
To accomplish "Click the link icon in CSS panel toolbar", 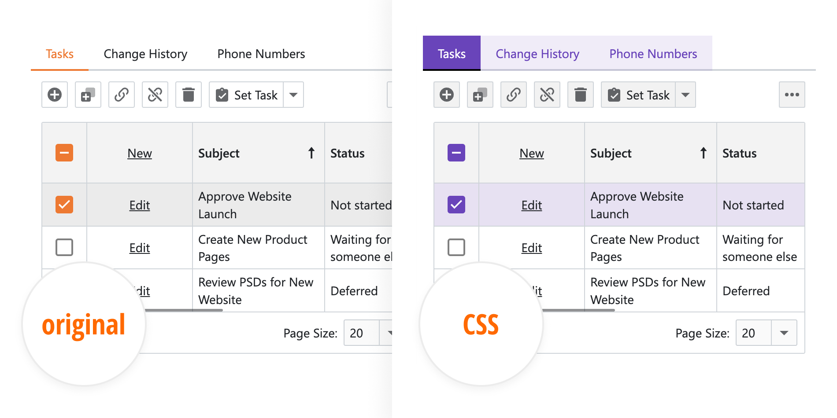I will click(514, 95).
